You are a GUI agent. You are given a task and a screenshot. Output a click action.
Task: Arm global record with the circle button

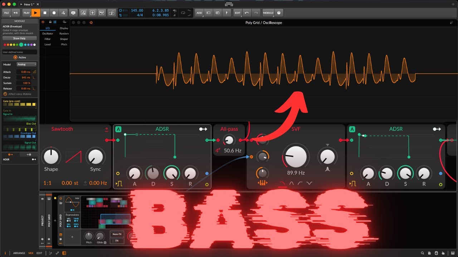tap(54, 12)
